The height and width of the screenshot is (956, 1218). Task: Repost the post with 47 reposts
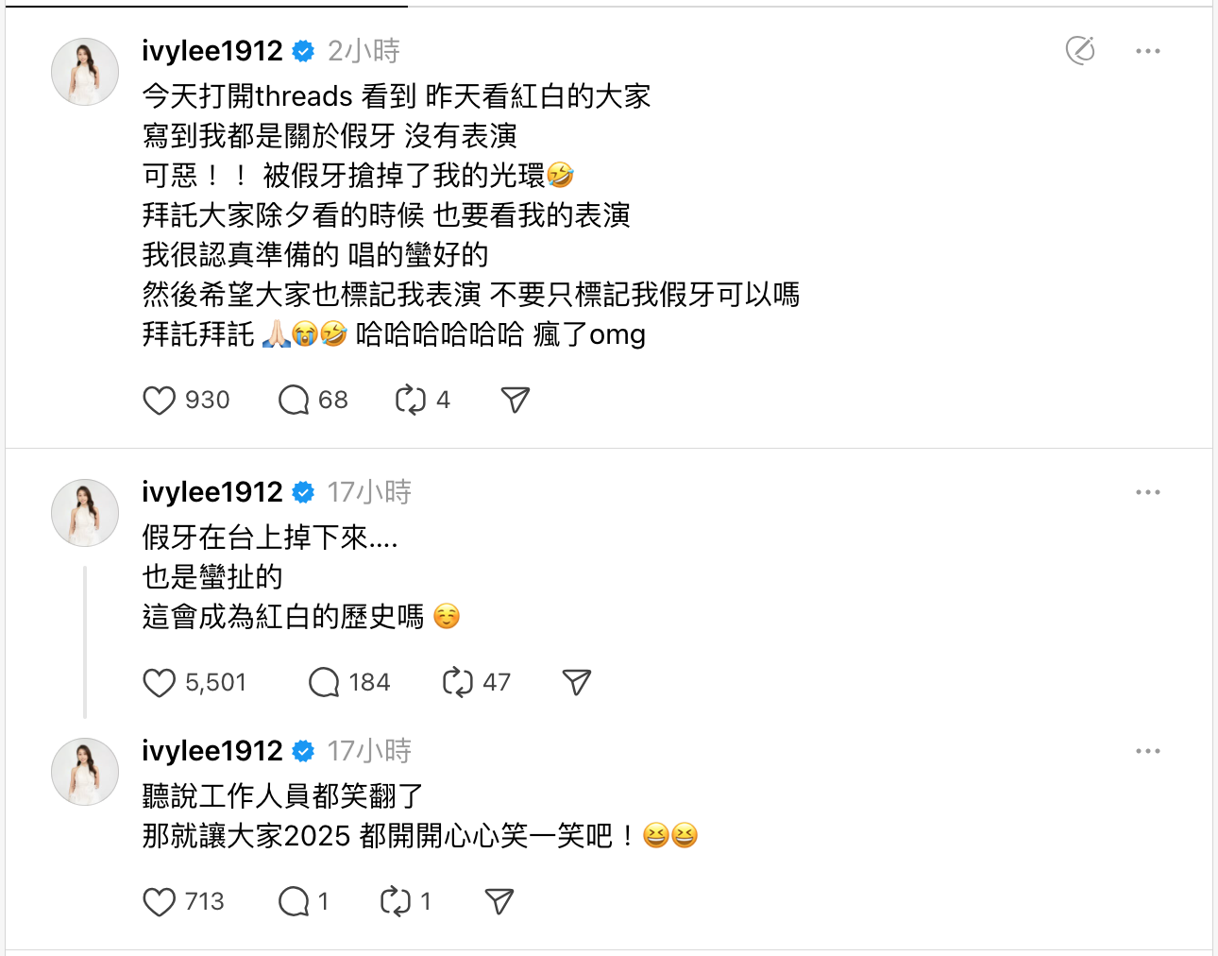[458, 683]
